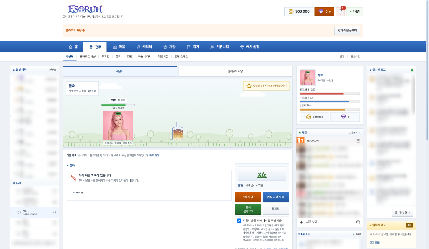Click the gold coin in character panel
This screenshot has width=429, height=249.
308,117
